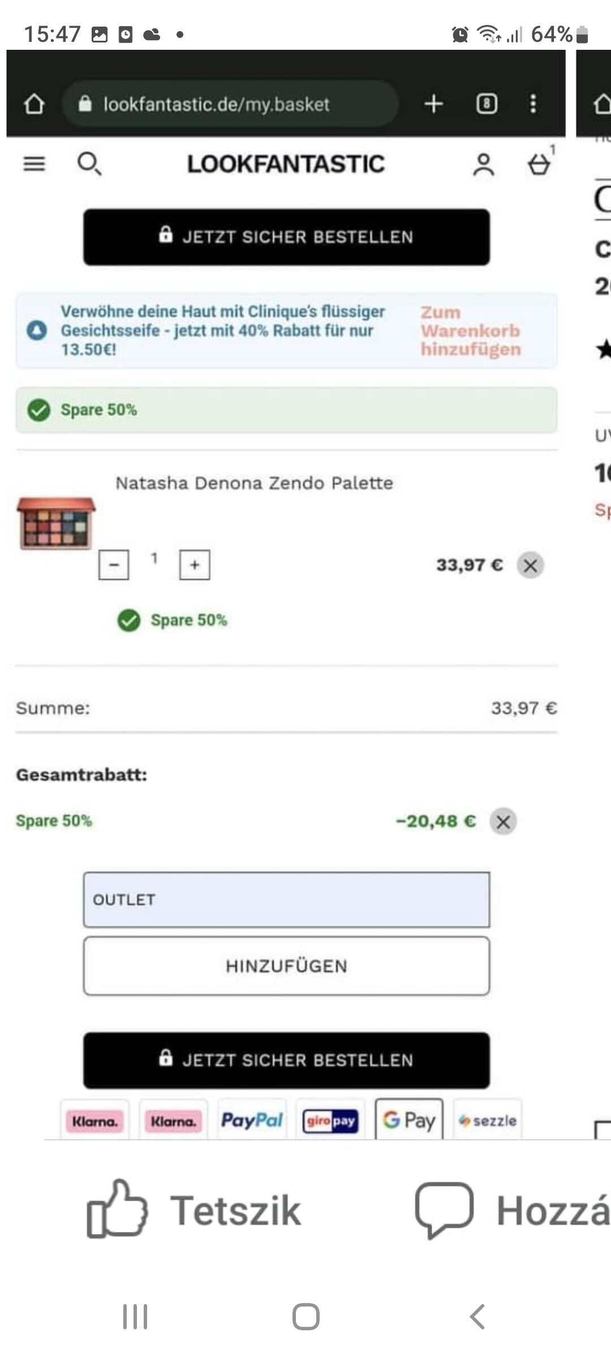The image size is (611, 1358).
Task: Open the browser three-dot menu
Action: 533,104
